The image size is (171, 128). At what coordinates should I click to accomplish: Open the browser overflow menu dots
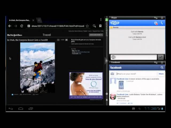[101, 19]
